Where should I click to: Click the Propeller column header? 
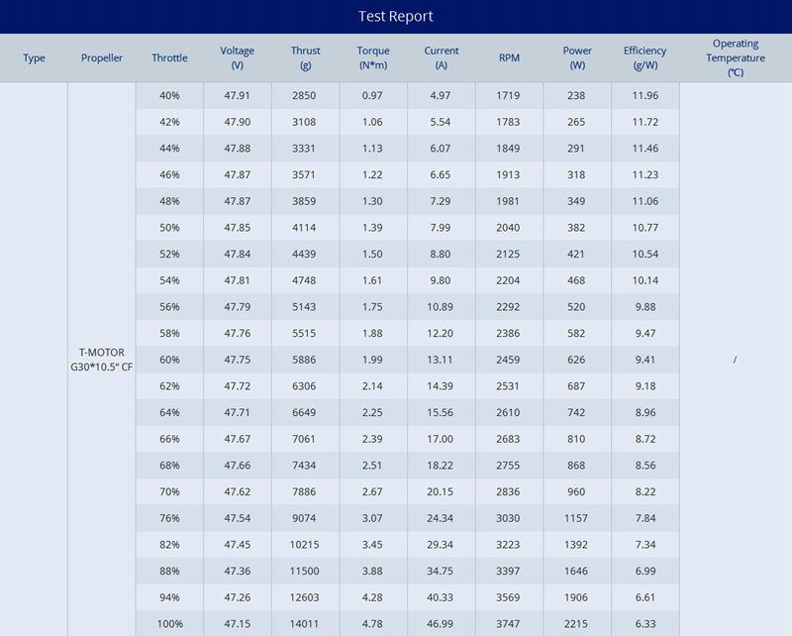102,58
